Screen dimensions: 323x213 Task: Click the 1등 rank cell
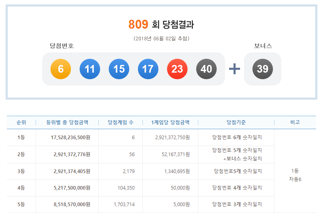(x=21, y=138)
